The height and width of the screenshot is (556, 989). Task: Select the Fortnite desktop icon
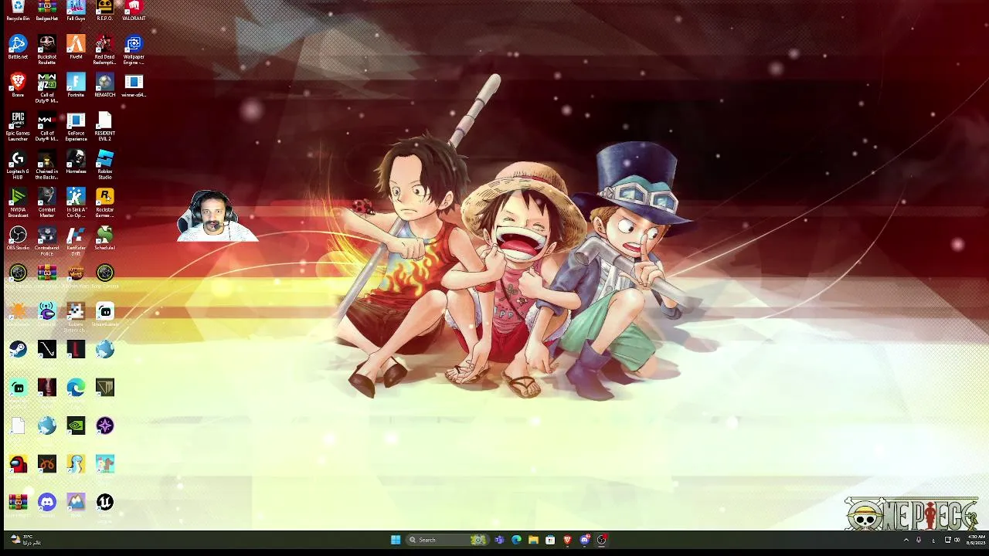(76, 86)
